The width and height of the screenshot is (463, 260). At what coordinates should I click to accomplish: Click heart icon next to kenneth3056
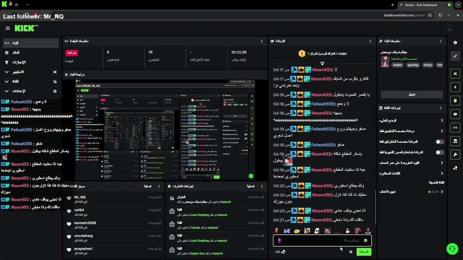click(69, 224)
